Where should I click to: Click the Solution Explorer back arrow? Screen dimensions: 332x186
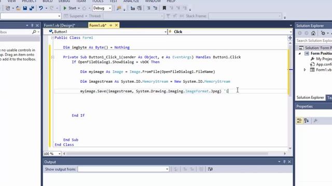(300, 33)
